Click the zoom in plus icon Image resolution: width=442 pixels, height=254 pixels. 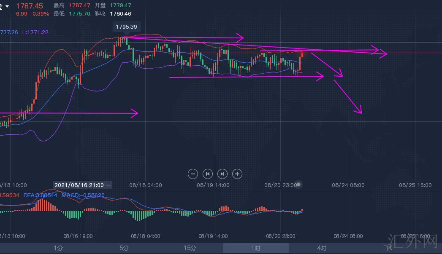point(237,174)
